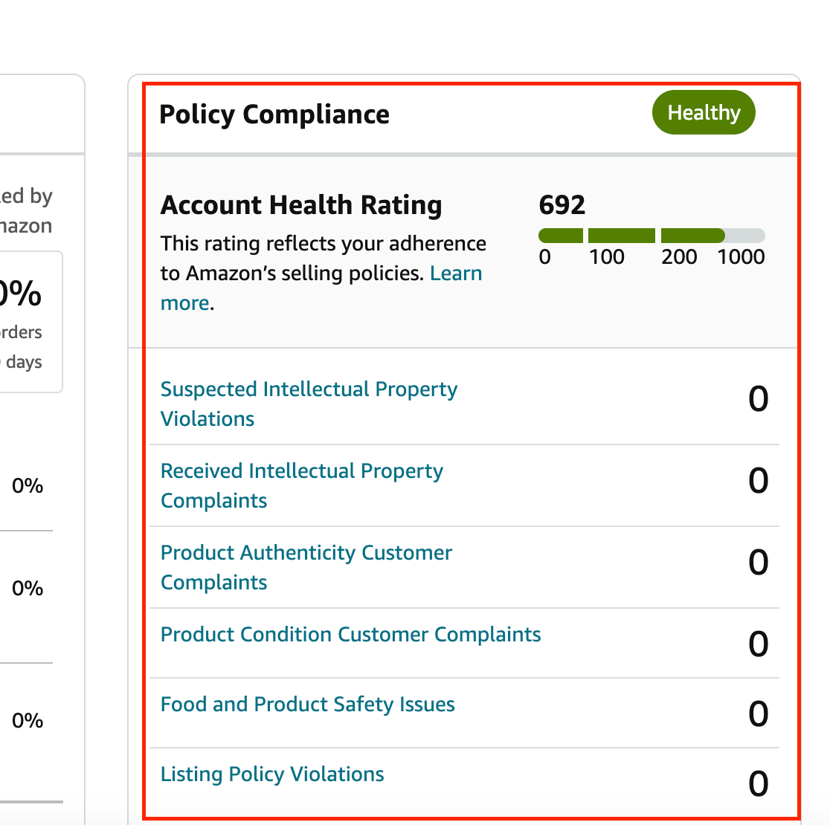The width and height of the screenshot is (830, 825).
Task: Click the count beside Product Authenticity Customer Complaints
Action: click(x=758, y=563)
